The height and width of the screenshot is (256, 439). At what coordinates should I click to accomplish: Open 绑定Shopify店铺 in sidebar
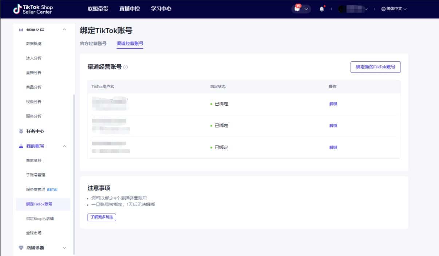click(40, 219)
